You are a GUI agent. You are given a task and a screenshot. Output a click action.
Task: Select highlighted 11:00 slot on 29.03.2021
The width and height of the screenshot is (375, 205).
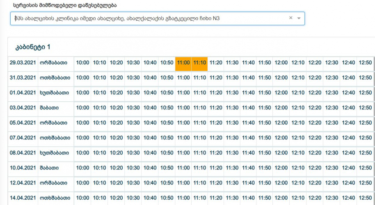(x=183, y=63)
